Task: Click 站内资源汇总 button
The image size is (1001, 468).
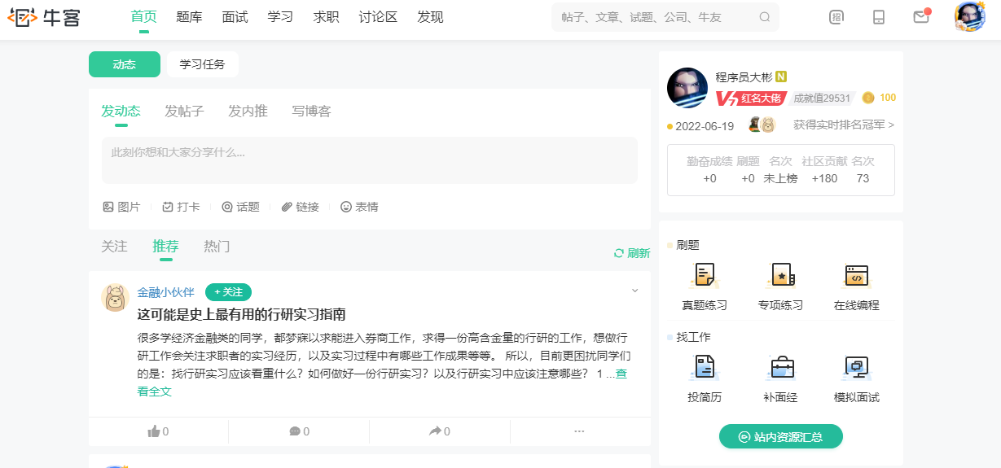Action: (x=780, y=437)
